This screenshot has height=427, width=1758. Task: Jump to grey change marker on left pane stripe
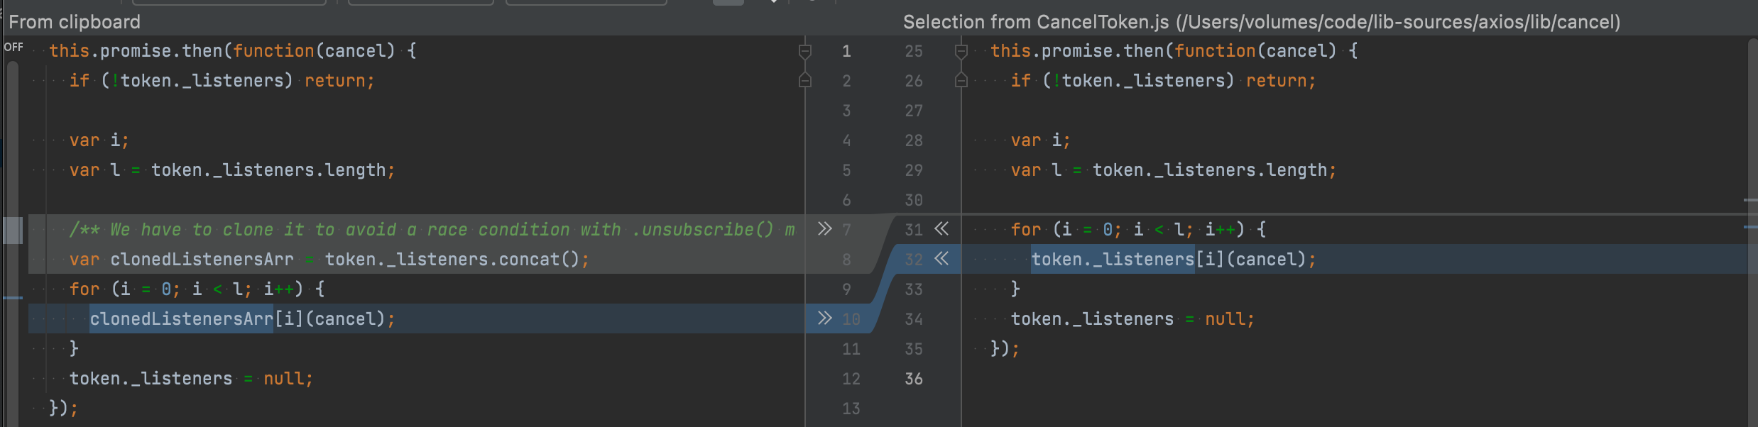tap(13, 230)
